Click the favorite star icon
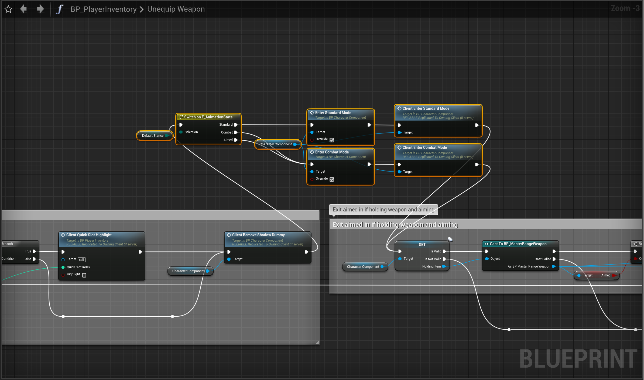This screenshot has width=644, height=380. coord(8,9)
